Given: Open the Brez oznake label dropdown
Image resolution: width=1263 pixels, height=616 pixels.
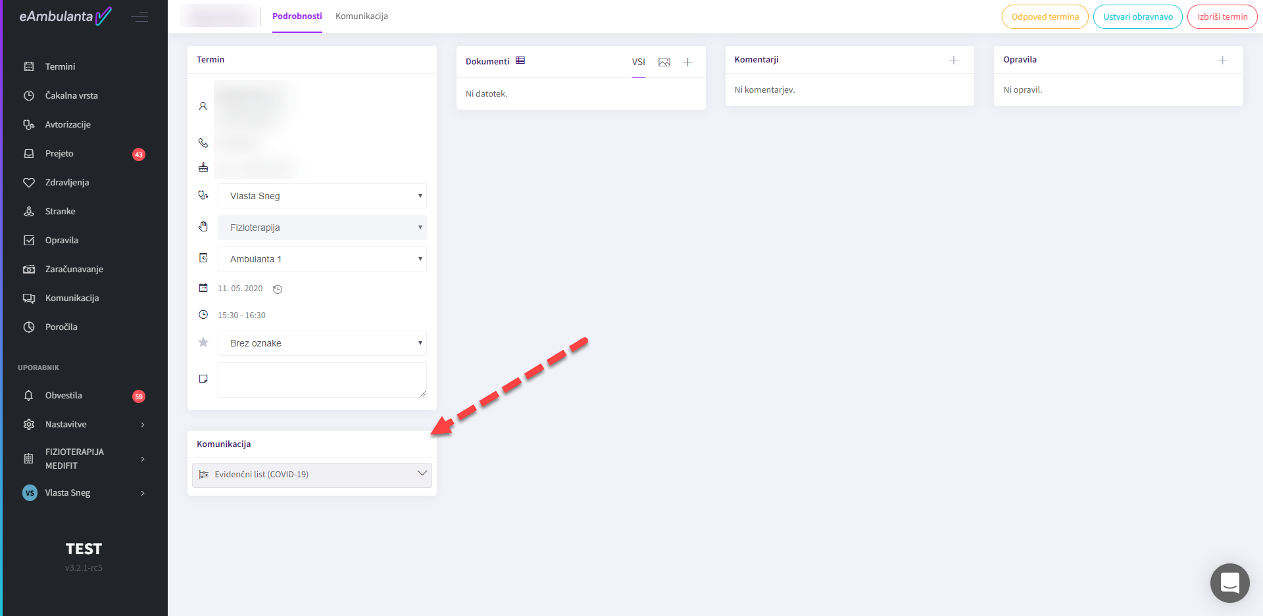Looking at the screenshot, I should [322, 343].
